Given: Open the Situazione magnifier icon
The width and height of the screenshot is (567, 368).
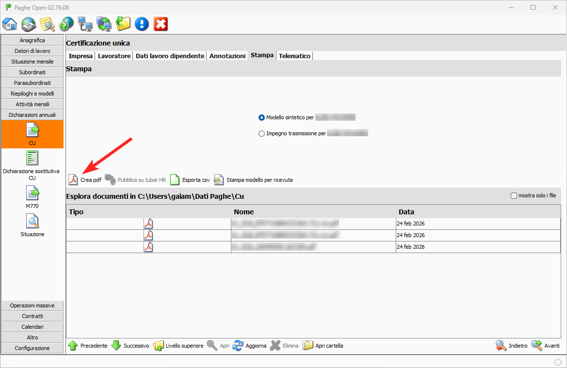Looking at the screenshot, I should tap(32, 222).
